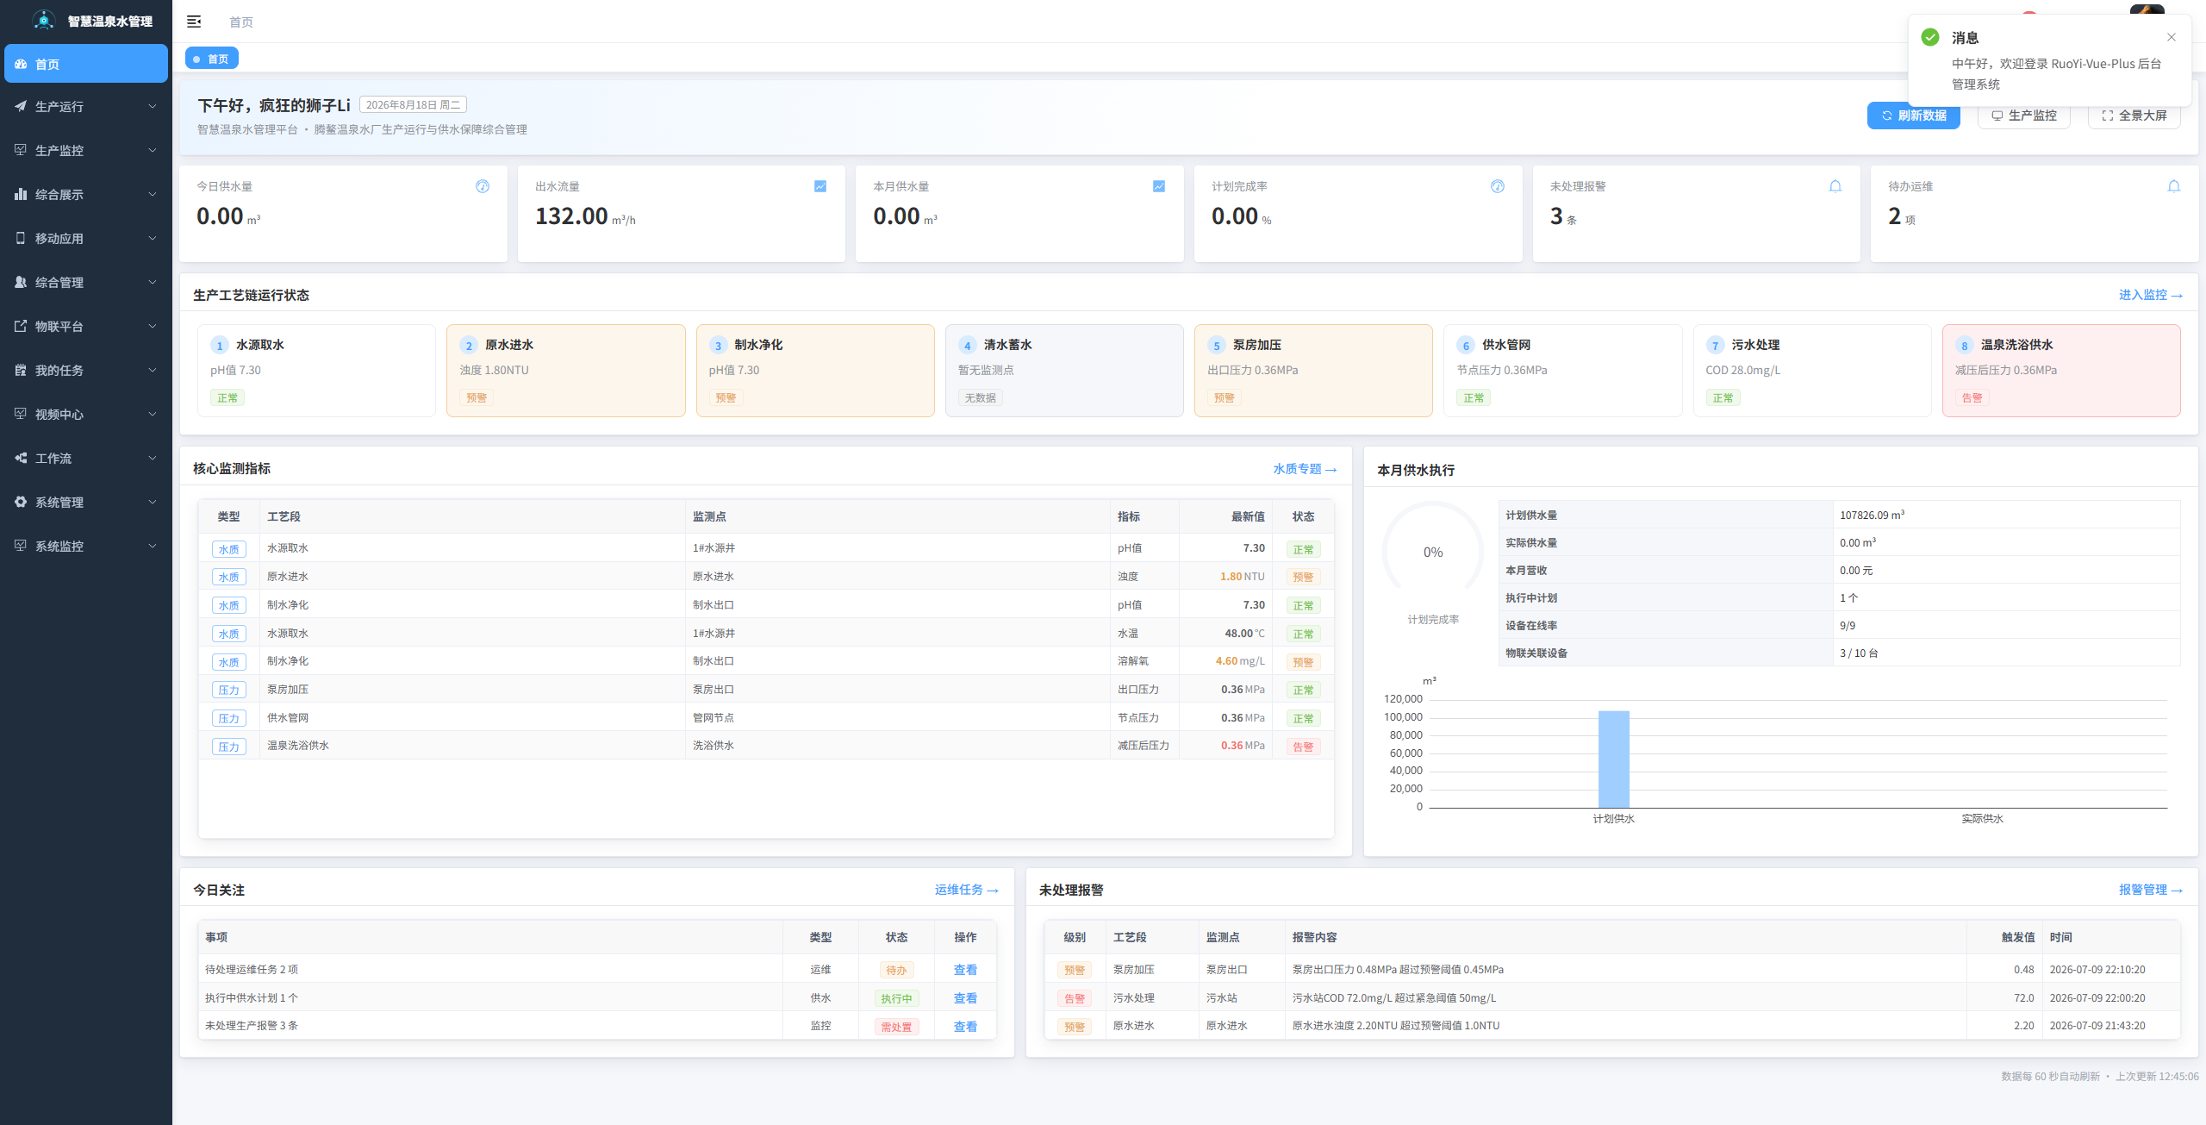Click chart icon on 本月供水量 card

tap(1159, 186)
